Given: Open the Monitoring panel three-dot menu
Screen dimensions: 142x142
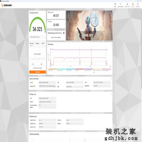Looking at the screenshot, I should [111, 44].
